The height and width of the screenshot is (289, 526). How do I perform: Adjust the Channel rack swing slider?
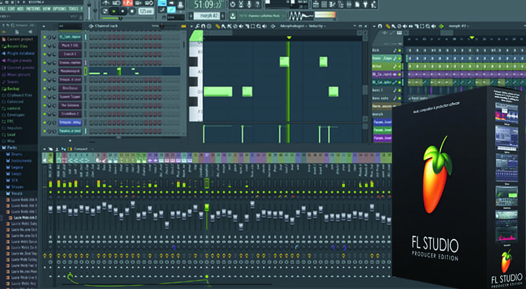coord(161,26)
